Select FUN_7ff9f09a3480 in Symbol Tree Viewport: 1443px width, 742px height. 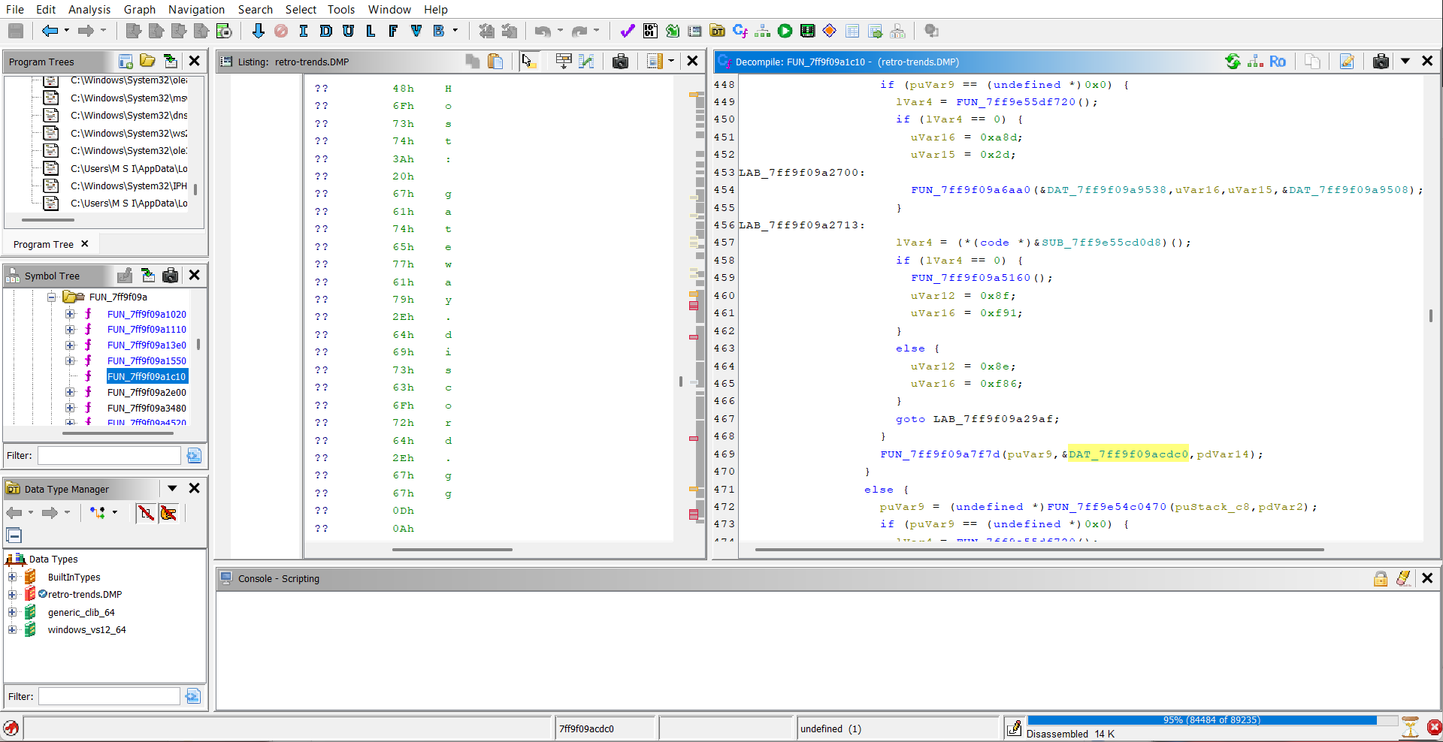(x=147, y=408)
